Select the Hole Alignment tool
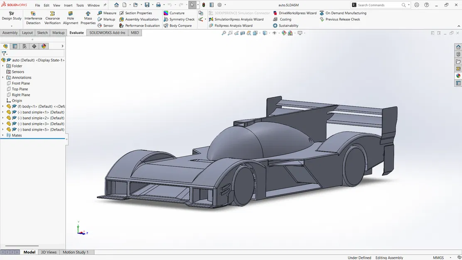 pyautogui.click(x=71, y=17)
